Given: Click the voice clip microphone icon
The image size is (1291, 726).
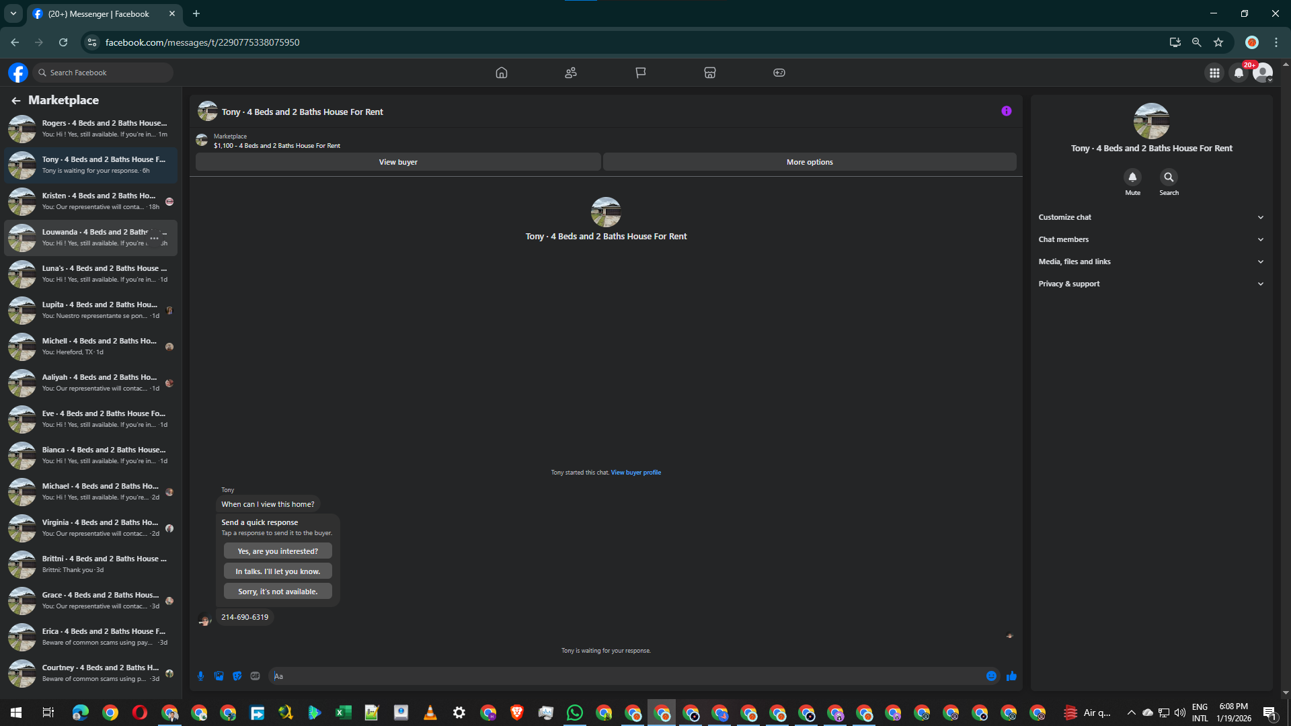Looking at the screenshot, I should pyautogui.click(x=200, y=676).
